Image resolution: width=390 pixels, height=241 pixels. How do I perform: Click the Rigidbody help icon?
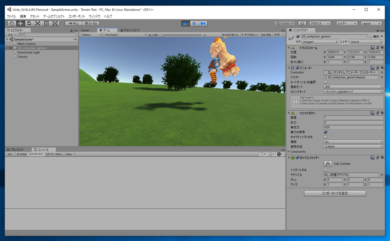coord(372,113)
